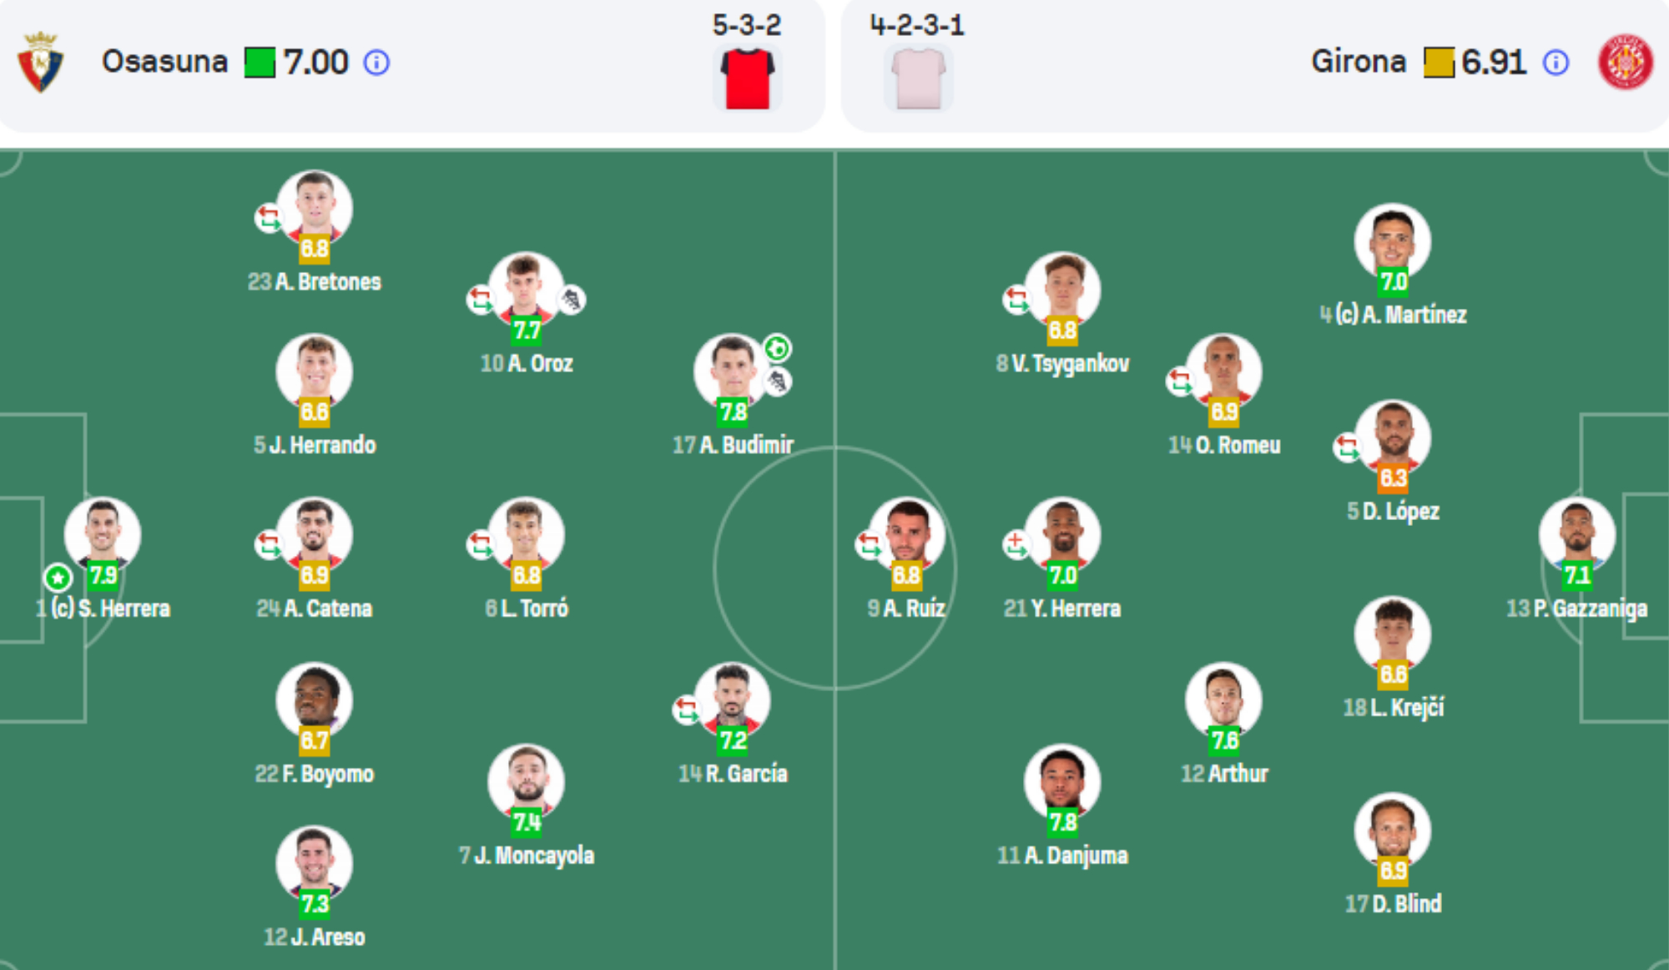This screenshot has height=970, width=1669.
Task: Click the star badge next to S. Herrera
Action: [x=58, y=577]
